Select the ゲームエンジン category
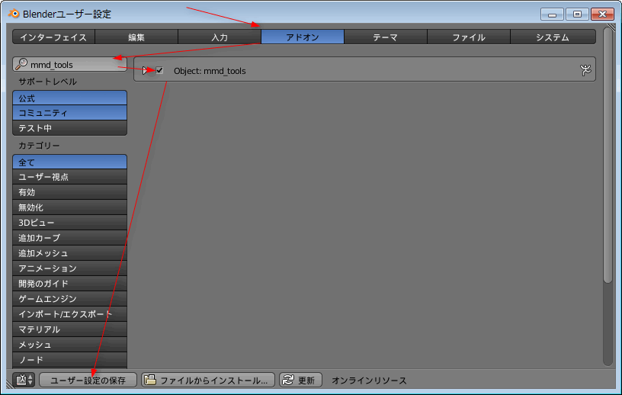Image resolution: width=622 pixels, height=395 pixels. 70,299
